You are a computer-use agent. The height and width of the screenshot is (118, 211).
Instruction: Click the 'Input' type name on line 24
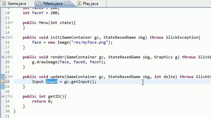tap(38, 82)
